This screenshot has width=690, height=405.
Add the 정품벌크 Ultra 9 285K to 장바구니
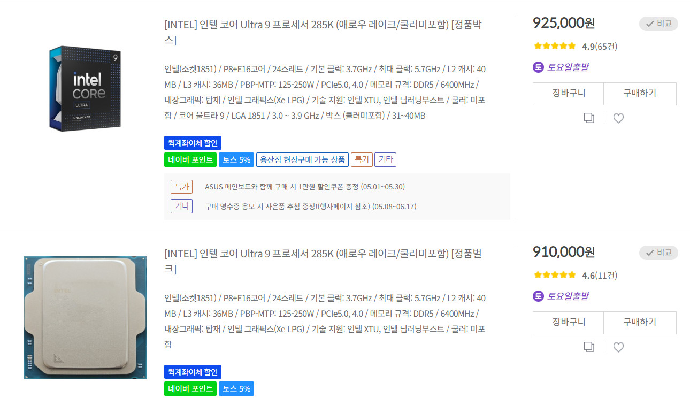coord(568,323)
